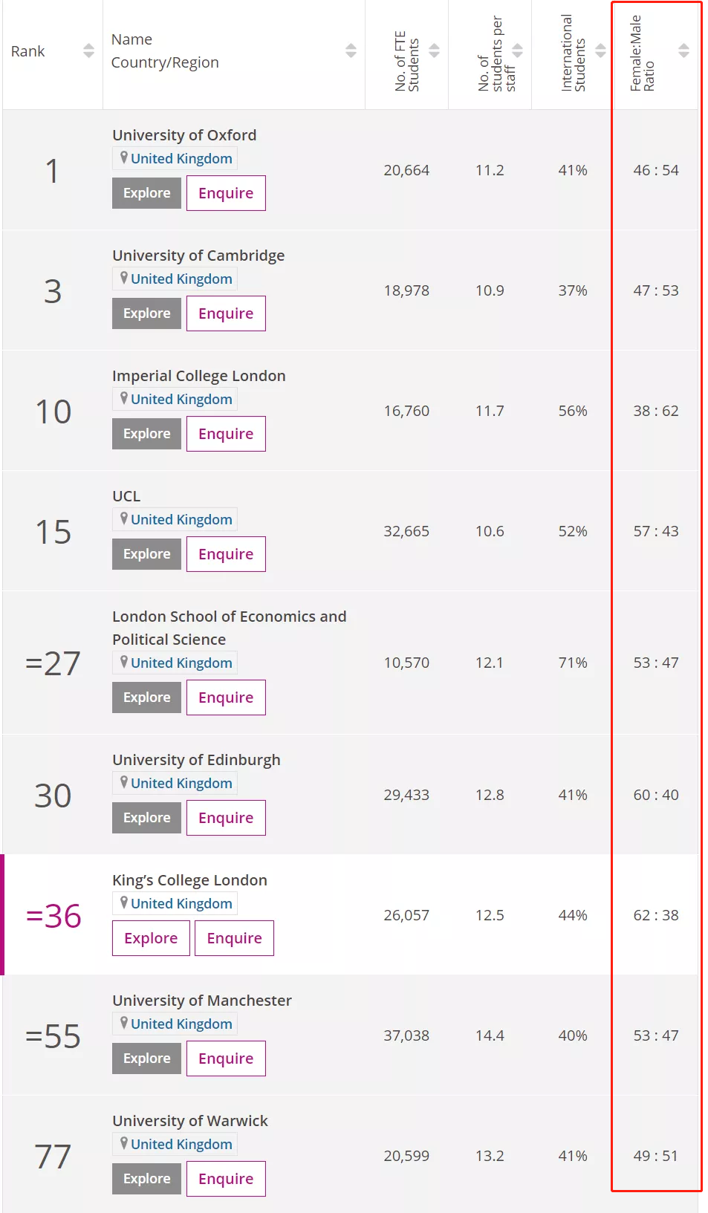Click location pin under UCL
The image size is (708, 1213).
click(x=124, y=518)
